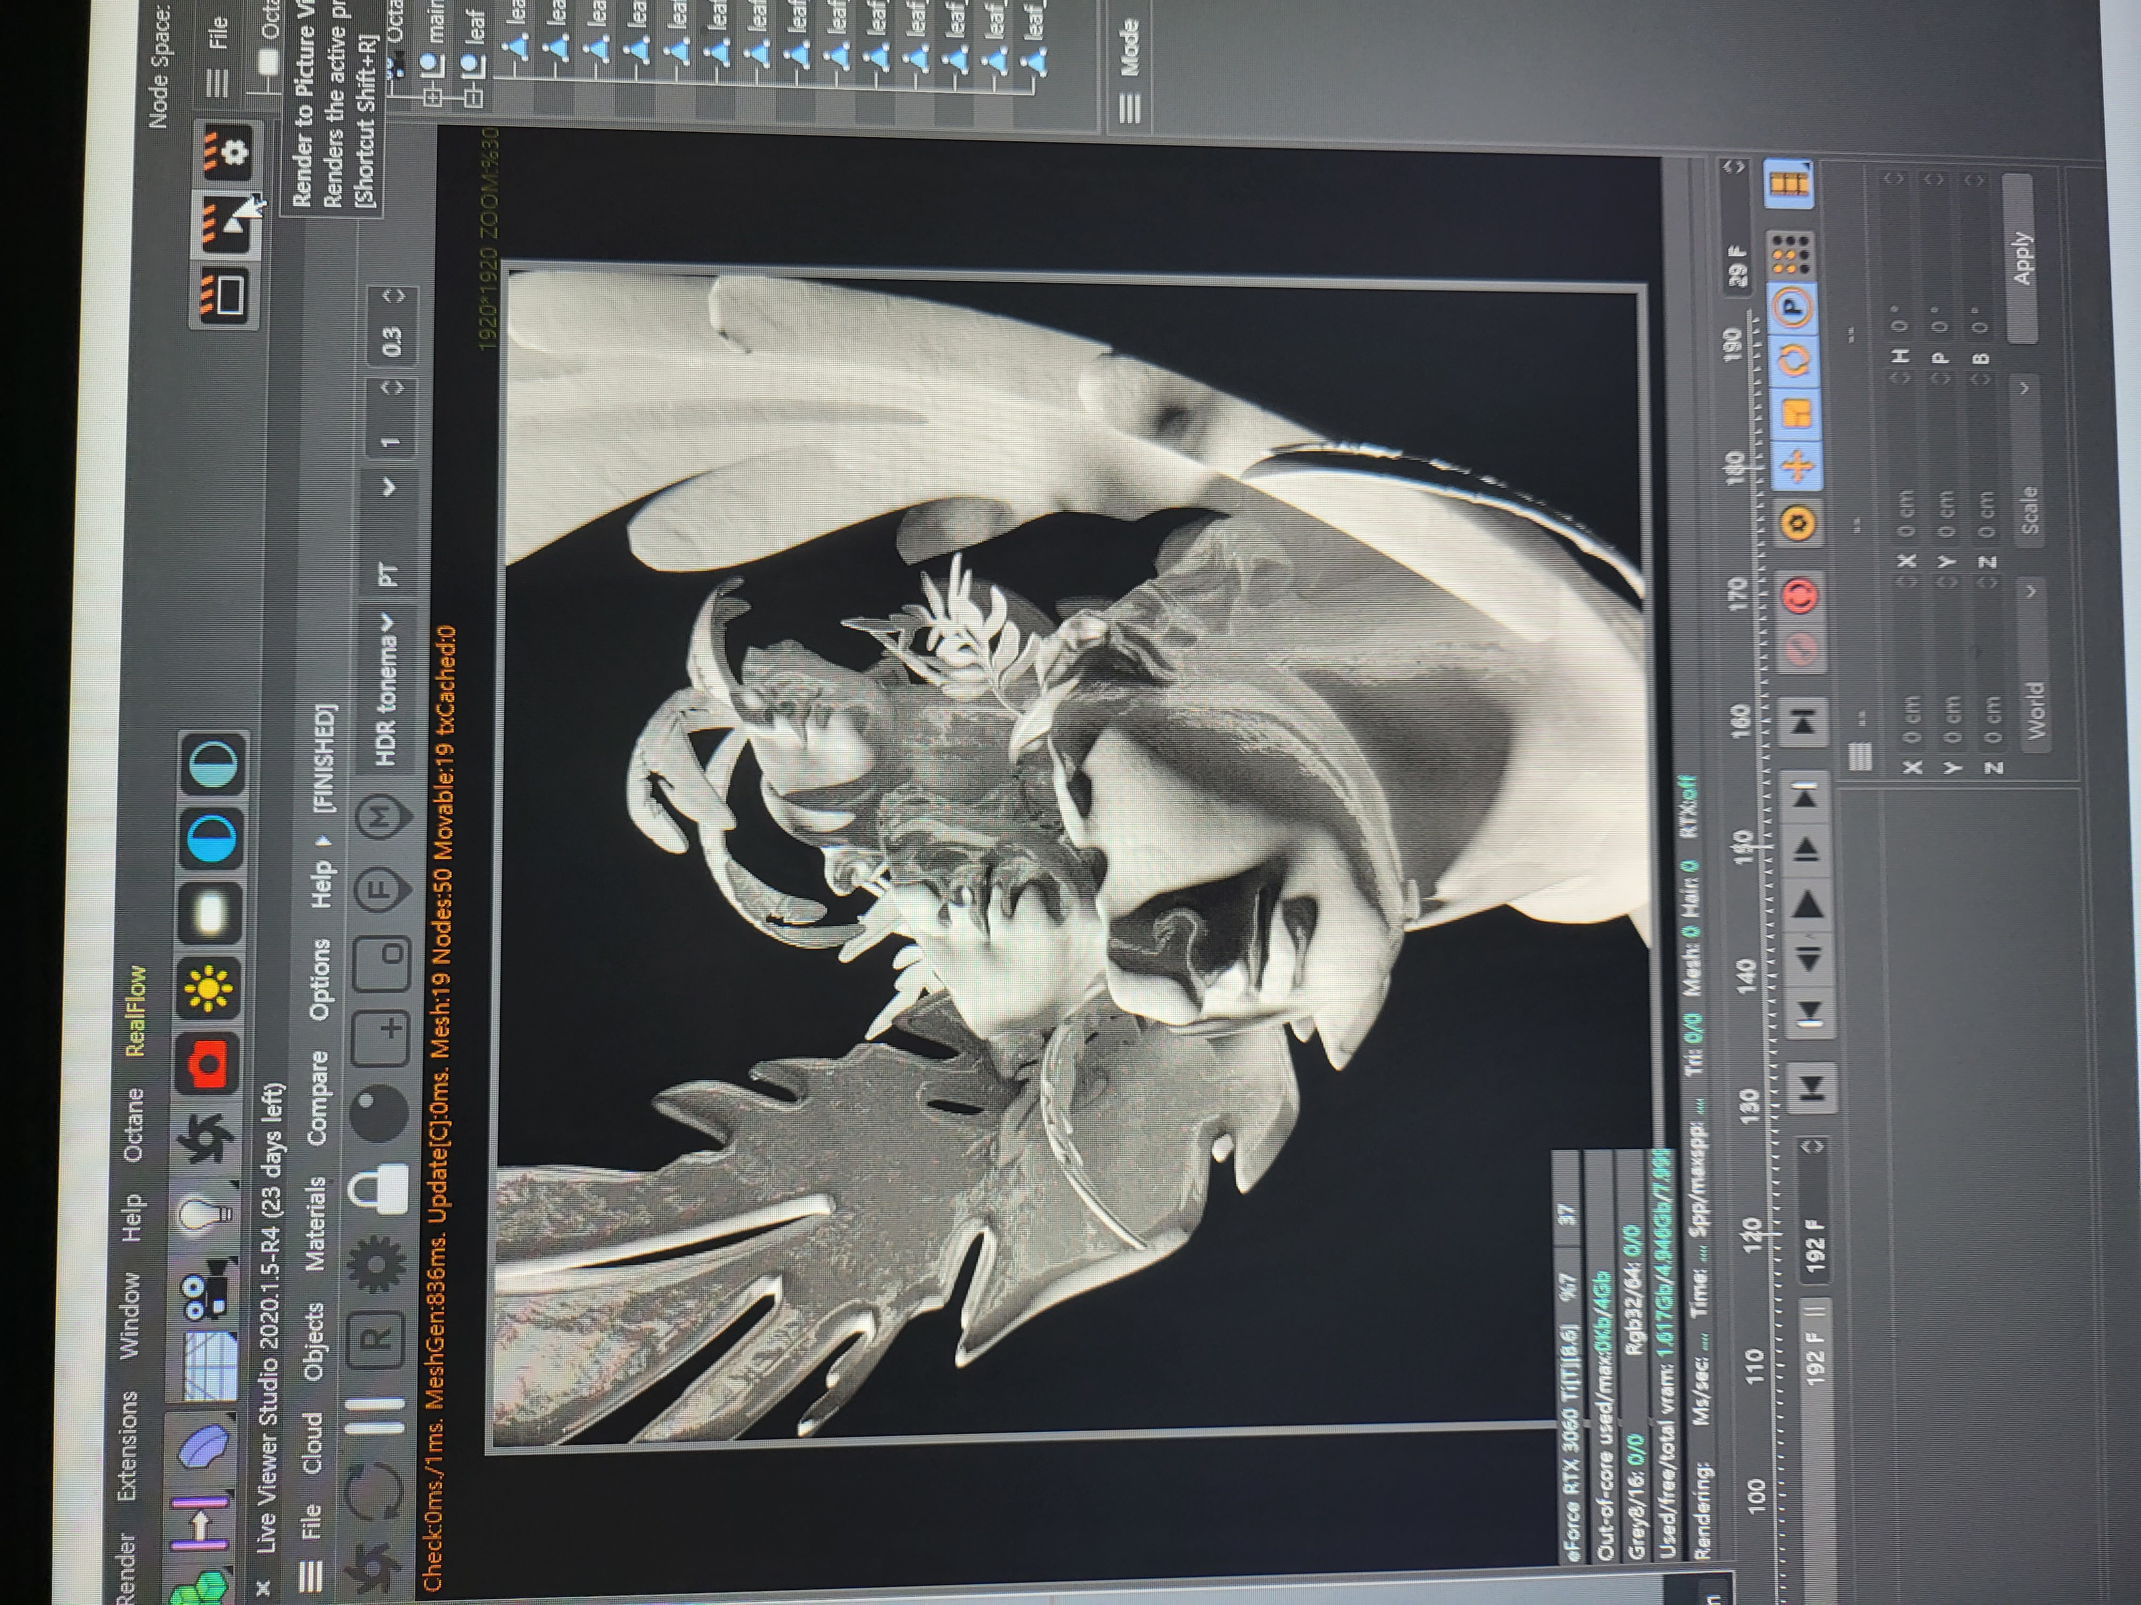Click the Render View icon

coord(225,295)
